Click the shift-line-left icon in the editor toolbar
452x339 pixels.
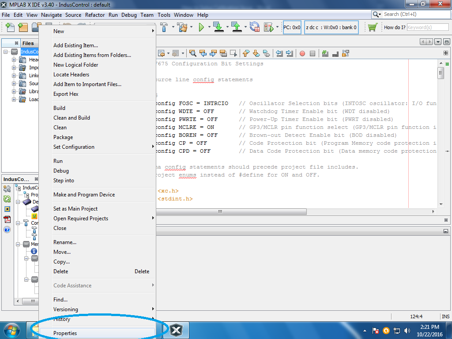(x=279, y=53)
